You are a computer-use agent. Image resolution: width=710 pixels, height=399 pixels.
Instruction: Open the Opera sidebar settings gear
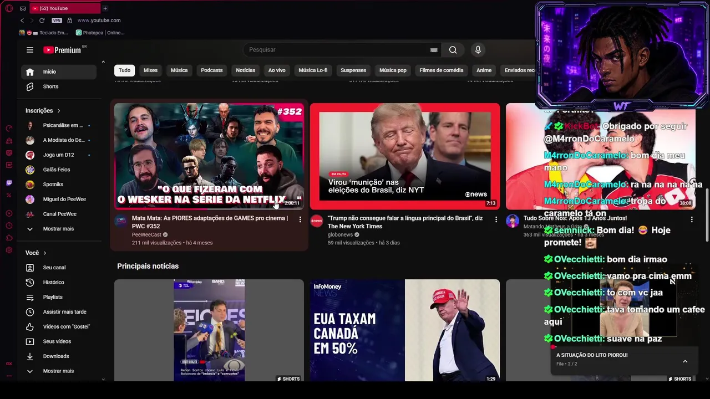click(9, 250)
